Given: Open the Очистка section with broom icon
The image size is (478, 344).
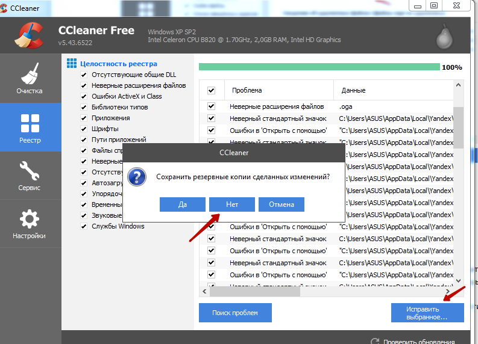Looking at the screenshot, I should pos(30,78).
